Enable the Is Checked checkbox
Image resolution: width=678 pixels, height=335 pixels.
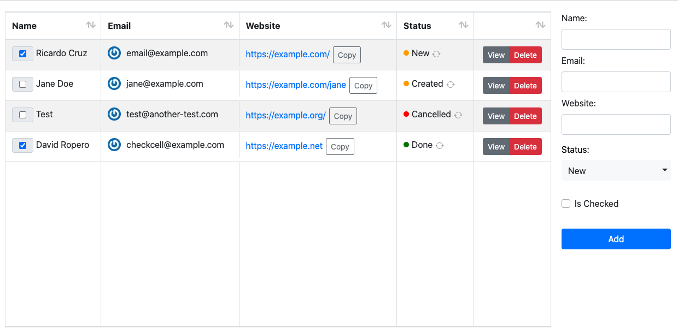coord(566,204)
